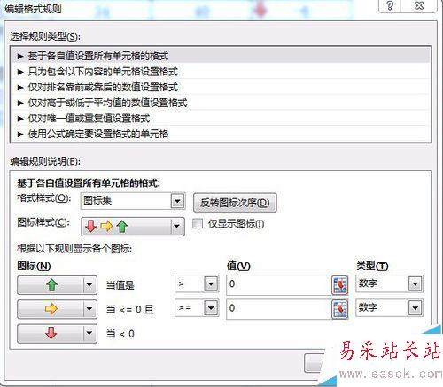Select rule type 只为包含以下内容的单元格设置格式
The image size is (443, 387).
221,72
